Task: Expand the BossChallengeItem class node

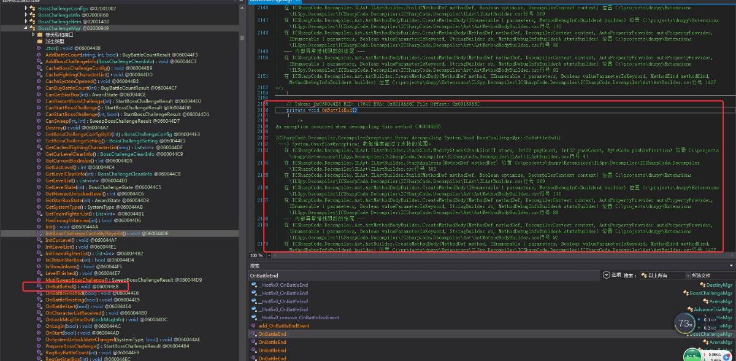Action: click(25, 21)
